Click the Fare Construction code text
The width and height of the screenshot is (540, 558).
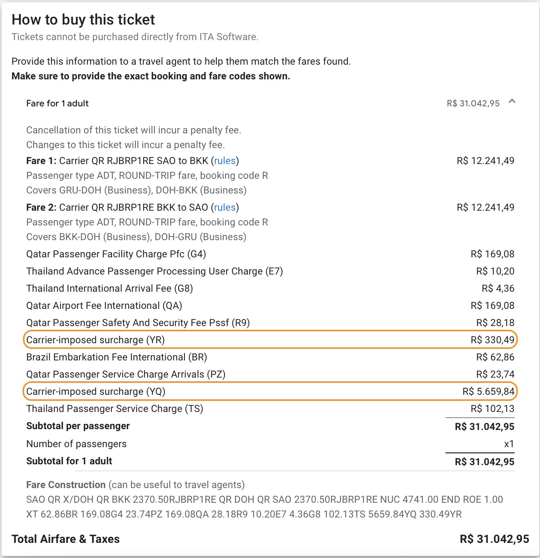(x=265, y=507)
